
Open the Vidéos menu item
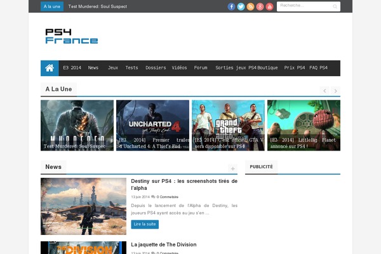(179, 68)
